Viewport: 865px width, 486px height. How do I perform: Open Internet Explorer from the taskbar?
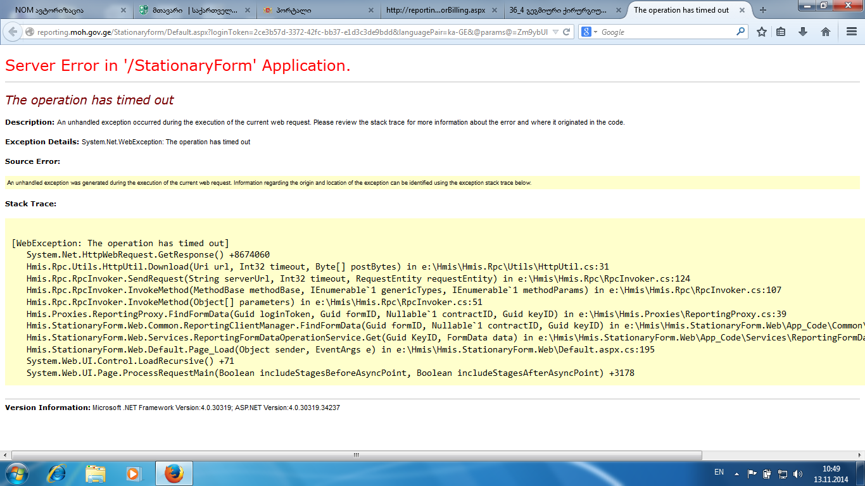tap(58, 473)
